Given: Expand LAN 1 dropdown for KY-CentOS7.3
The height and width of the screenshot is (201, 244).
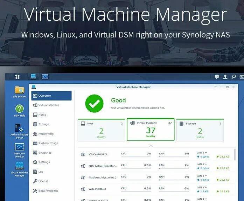Looking at the screenshot, I should pos(202,153).
